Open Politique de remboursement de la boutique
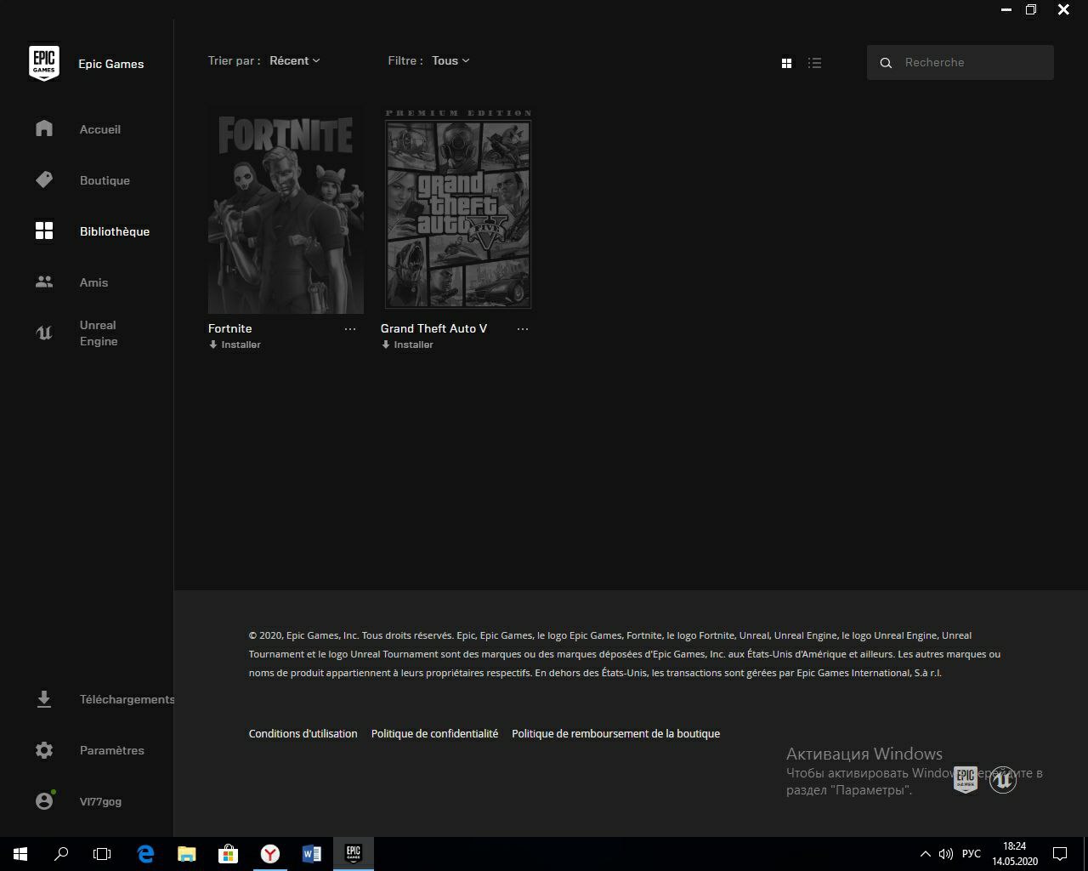Image resolution: width=1088 pixels, height=871 pixels. point(615,733)
